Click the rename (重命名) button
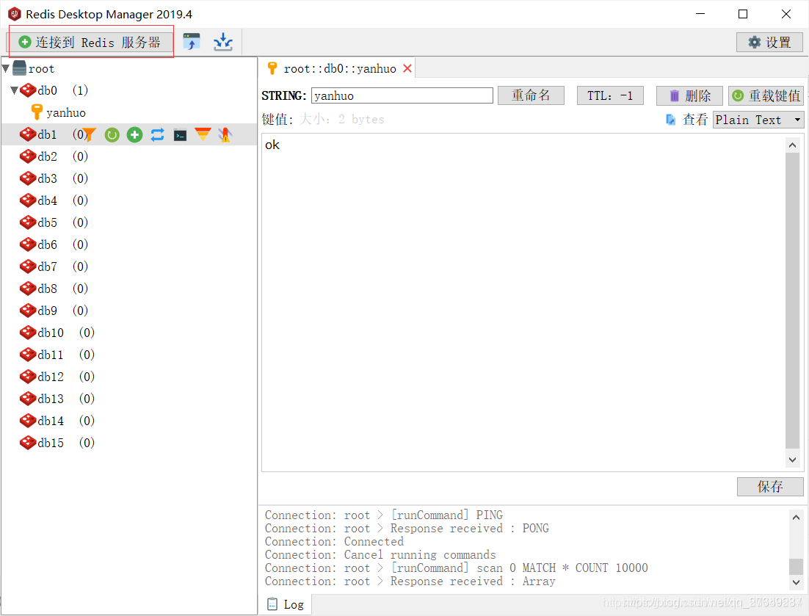Image resolution: width=809 pixels, height=616 pixels. (x=531, y=95)
